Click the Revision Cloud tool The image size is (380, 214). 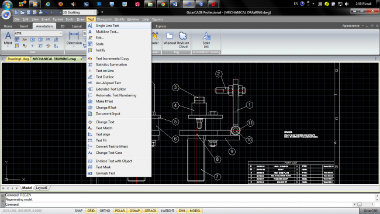click(183, 40)
